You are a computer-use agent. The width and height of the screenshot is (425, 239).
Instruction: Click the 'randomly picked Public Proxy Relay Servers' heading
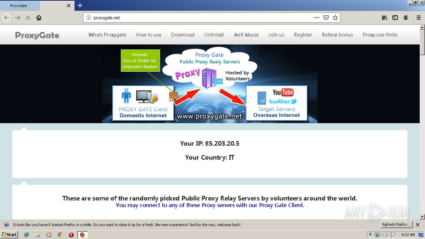click(210, 198)
